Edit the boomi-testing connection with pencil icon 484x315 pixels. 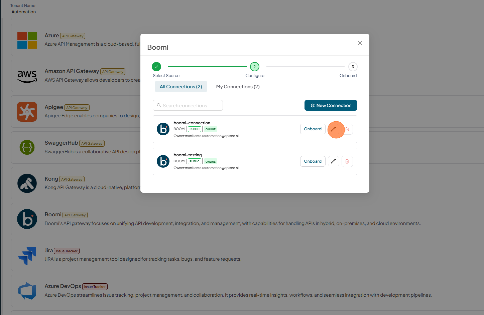point(334,161)
